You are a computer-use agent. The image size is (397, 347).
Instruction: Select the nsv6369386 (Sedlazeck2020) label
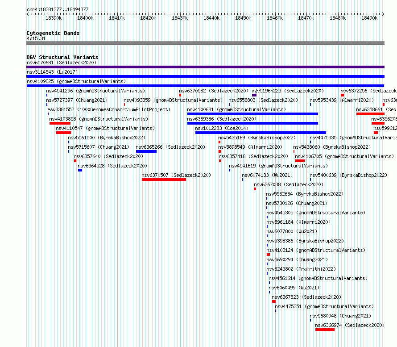pos(222,119)
